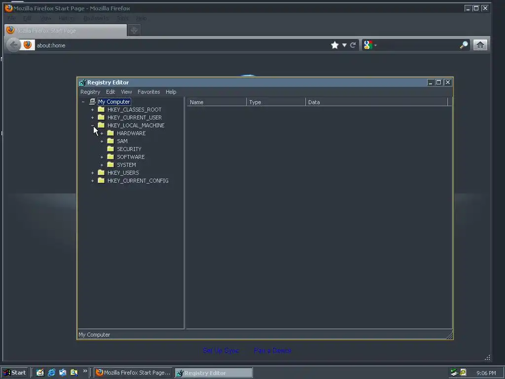Select the HKEY_CURRENT_CONFIG label
The image size is (505, 379).
click(x=138, y=181)
